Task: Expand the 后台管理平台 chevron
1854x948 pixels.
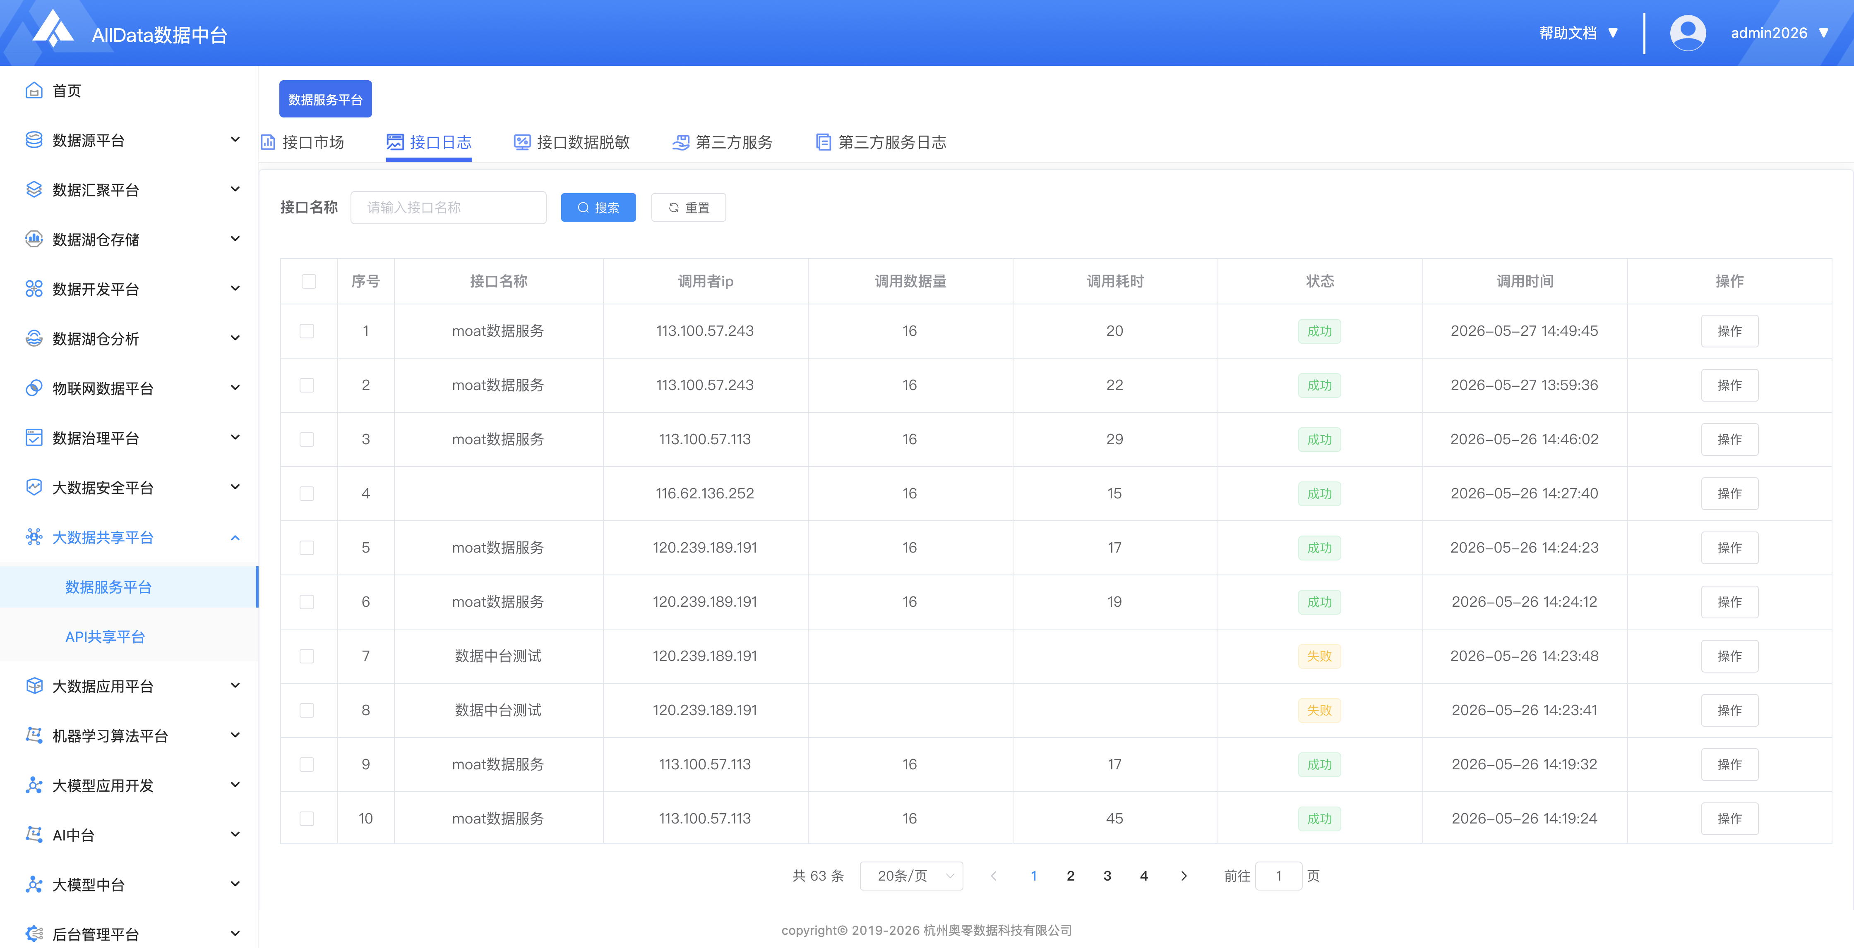Action: 235,934
